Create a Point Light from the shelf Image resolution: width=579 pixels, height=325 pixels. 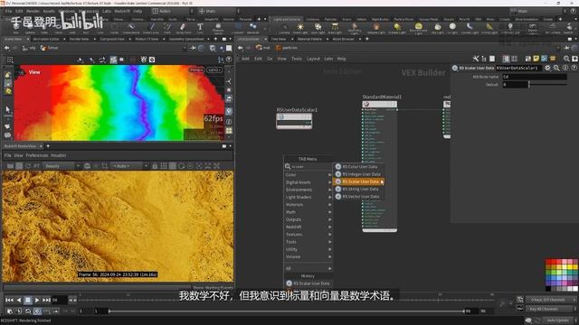pos(300,28)
